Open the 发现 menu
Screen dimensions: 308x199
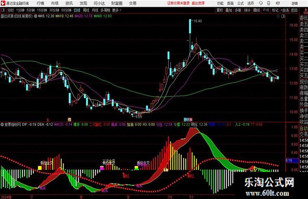click(x=83, y=3)
